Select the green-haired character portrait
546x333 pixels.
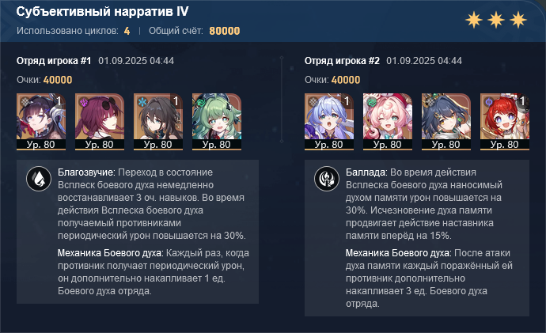tap(217, 122)
